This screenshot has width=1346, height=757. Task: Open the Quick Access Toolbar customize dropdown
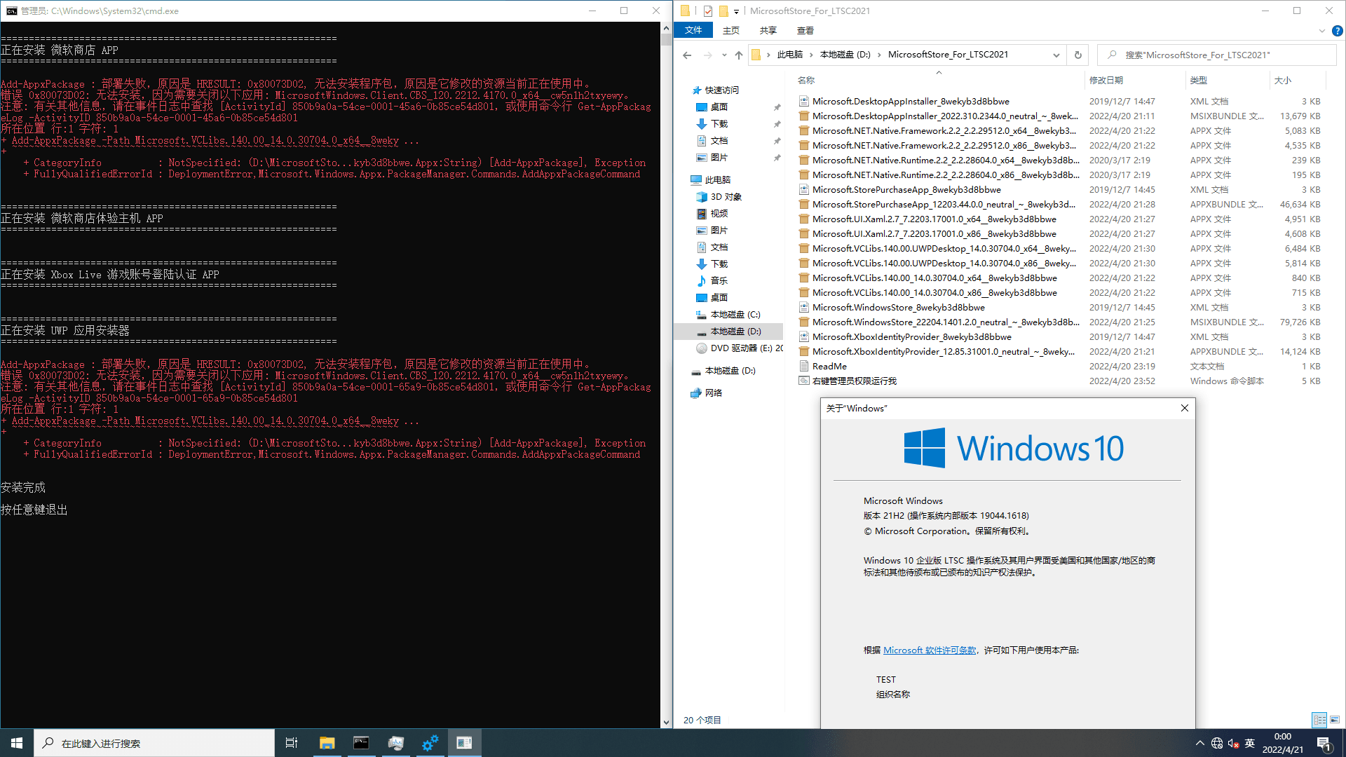click(736, 11)
